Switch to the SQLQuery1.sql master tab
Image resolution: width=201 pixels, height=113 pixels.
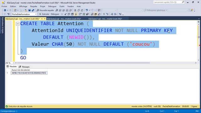pyautogui.click(x=105, y=19)
